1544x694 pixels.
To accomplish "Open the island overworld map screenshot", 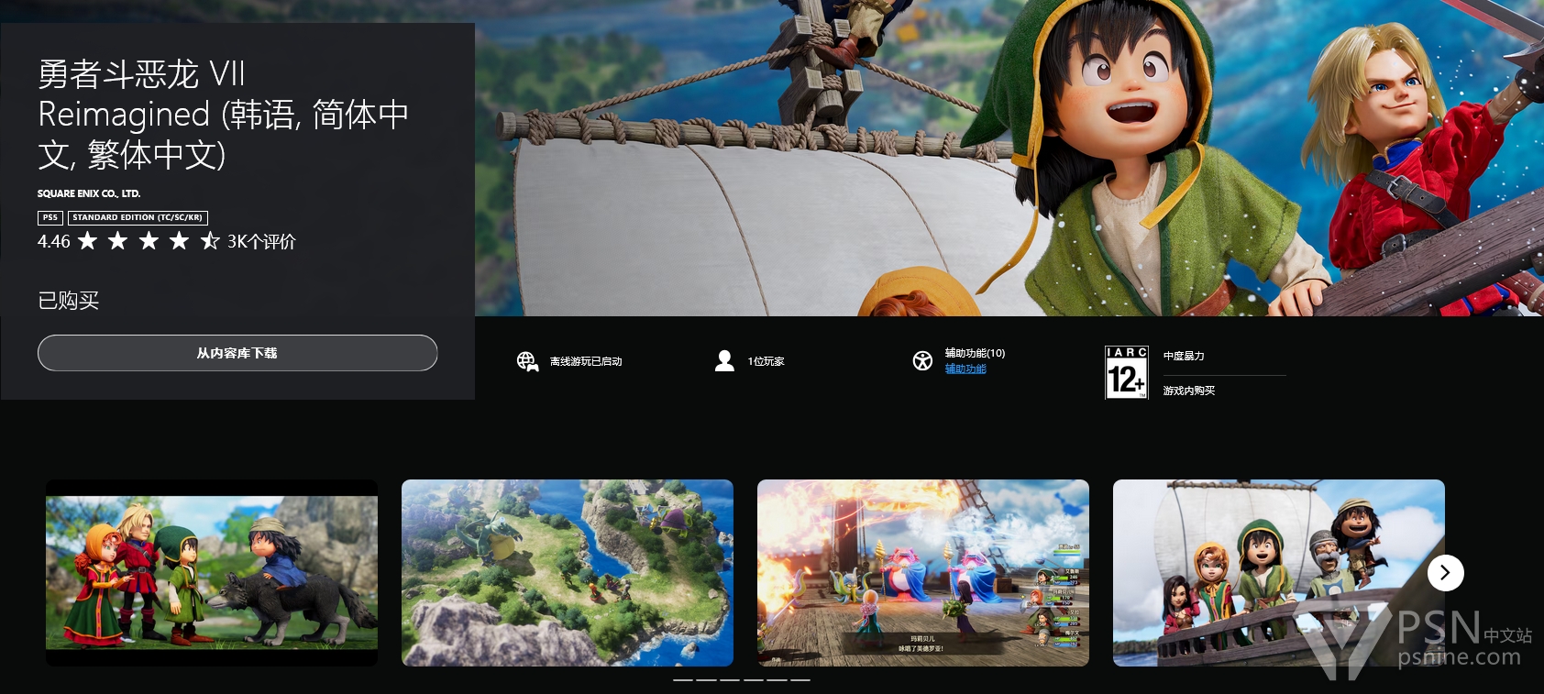I will point(568,573).
